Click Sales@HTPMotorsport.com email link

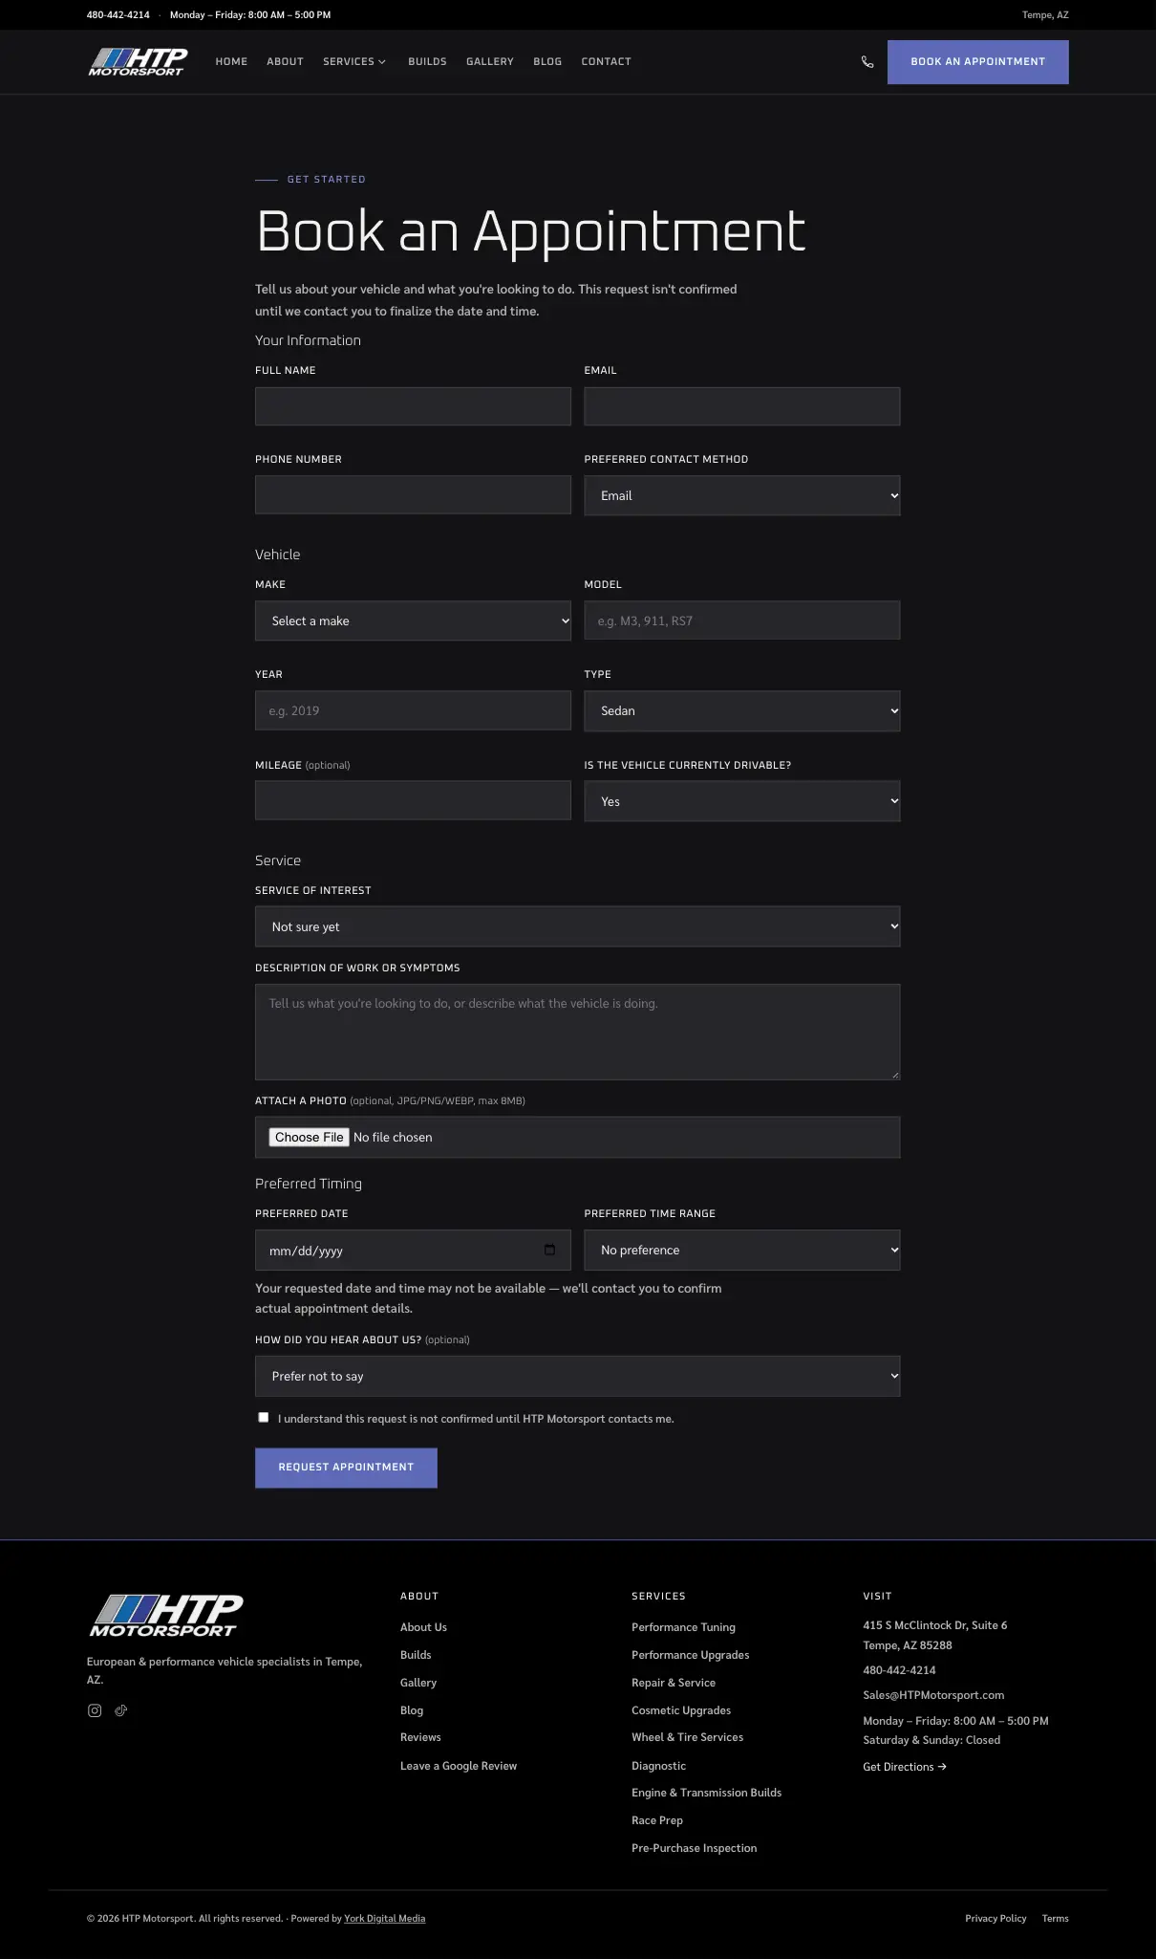pos(933,1695)
